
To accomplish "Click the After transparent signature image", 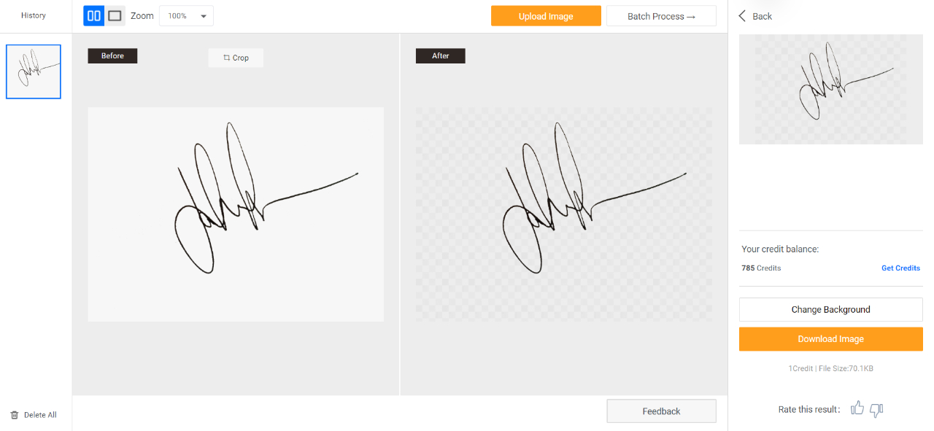I will pyautogui.click(x=564, y=214).
